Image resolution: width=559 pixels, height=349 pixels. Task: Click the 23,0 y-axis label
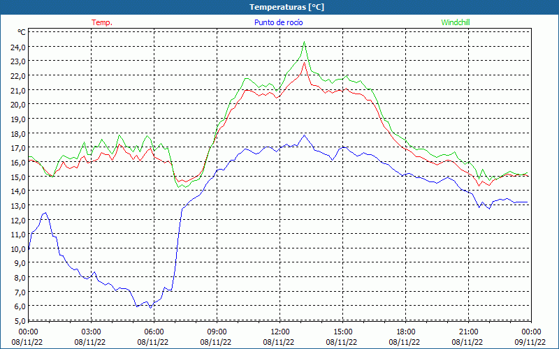(18, 61)
